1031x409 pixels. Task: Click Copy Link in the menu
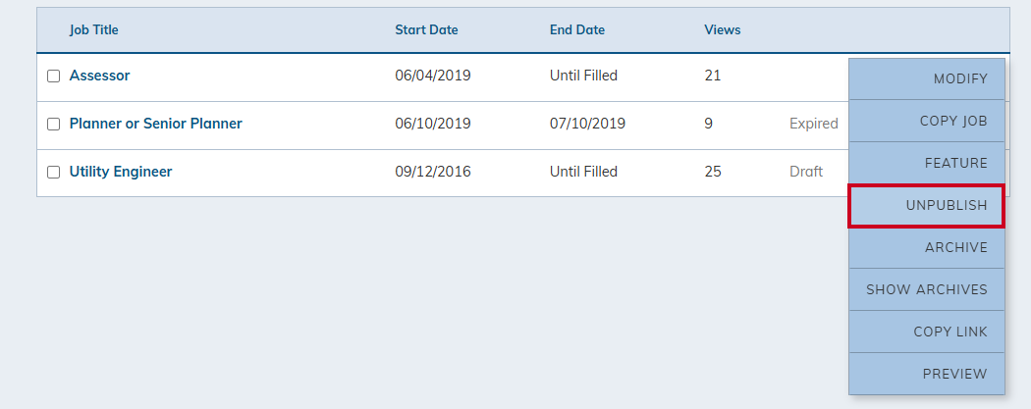pyautogui.click(x=927, y=332)
